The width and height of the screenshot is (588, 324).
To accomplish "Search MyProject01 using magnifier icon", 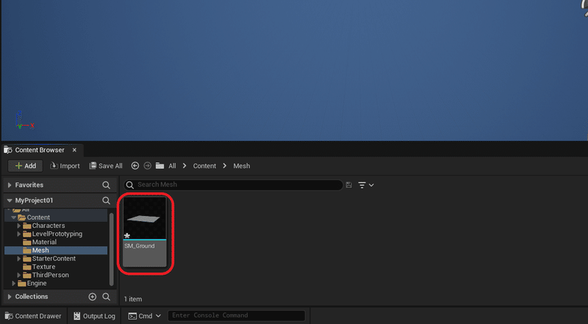I will tap(106, 201).
